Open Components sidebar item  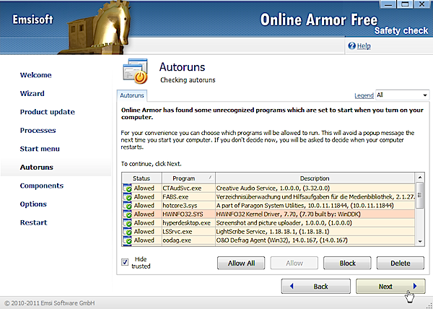click(41, 186)
